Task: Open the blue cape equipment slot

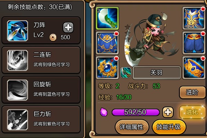Action: click(107, 43)
